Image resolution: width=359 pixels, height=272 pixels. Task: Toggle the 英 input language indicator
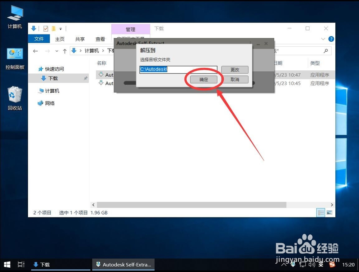click(321, 264)
